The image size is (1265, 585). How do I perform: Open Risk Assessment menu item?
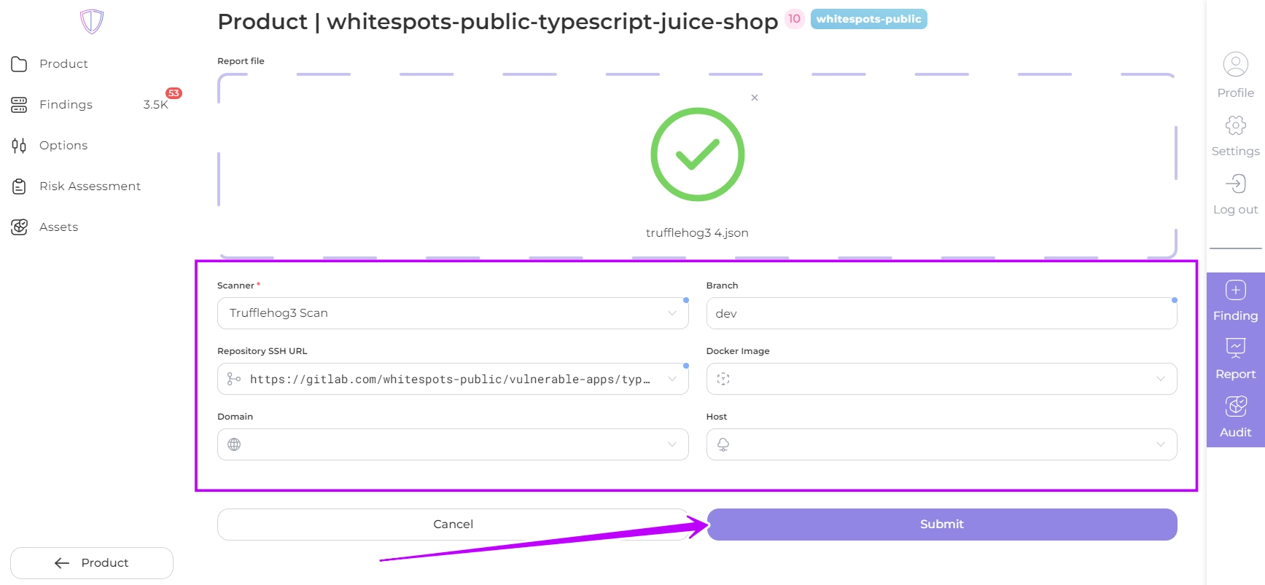[90, 187]
